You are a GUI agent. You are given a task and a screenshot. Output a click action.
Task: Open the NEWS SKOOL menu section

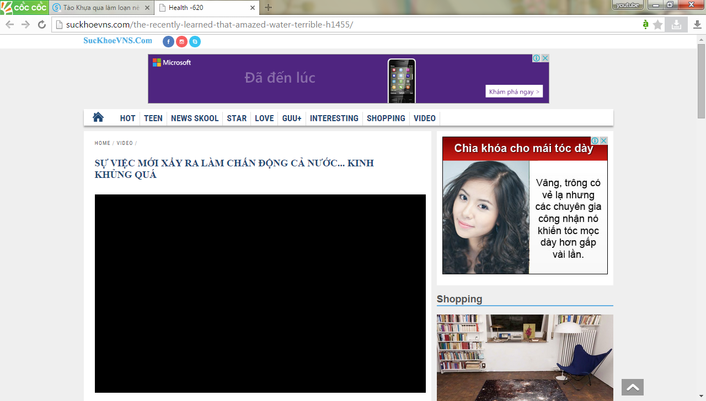[195, 118]
